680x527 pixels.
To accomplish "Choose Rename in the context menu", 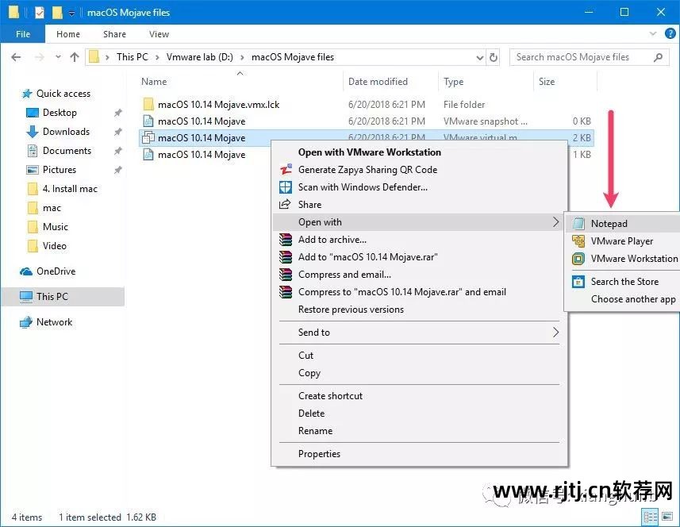I will coord(315,431).
